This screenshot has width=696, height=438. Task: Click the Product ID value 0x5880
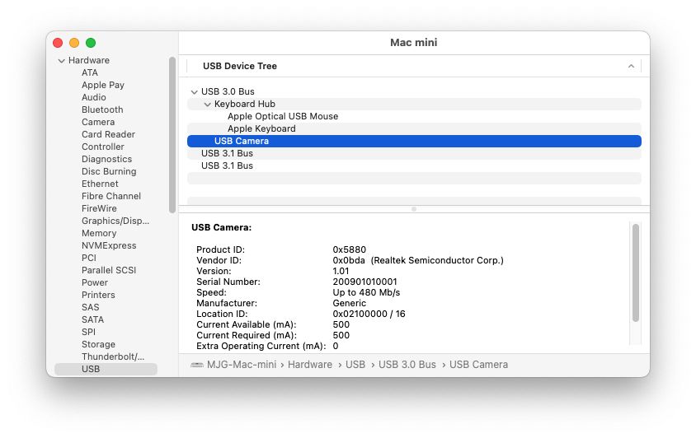[350, 250]
